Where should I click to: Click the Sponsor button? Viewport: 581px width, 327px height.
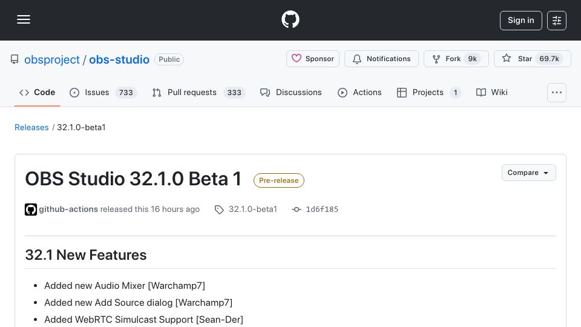coord(313,59)
